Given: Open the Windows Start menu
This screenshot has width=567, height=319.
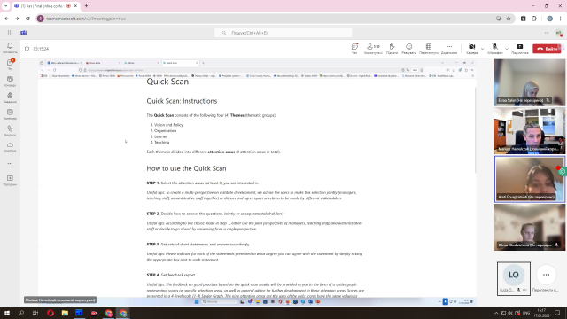Looking at the screenshot, I should [x=7, y=313].
